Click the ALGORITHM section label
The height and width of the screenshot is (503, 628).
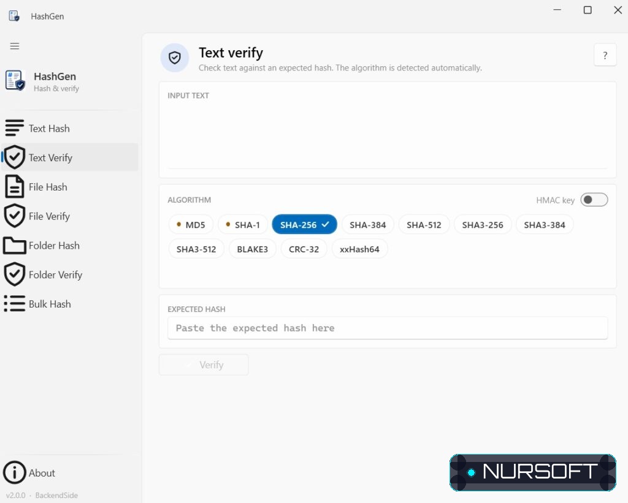coord(189,200)
